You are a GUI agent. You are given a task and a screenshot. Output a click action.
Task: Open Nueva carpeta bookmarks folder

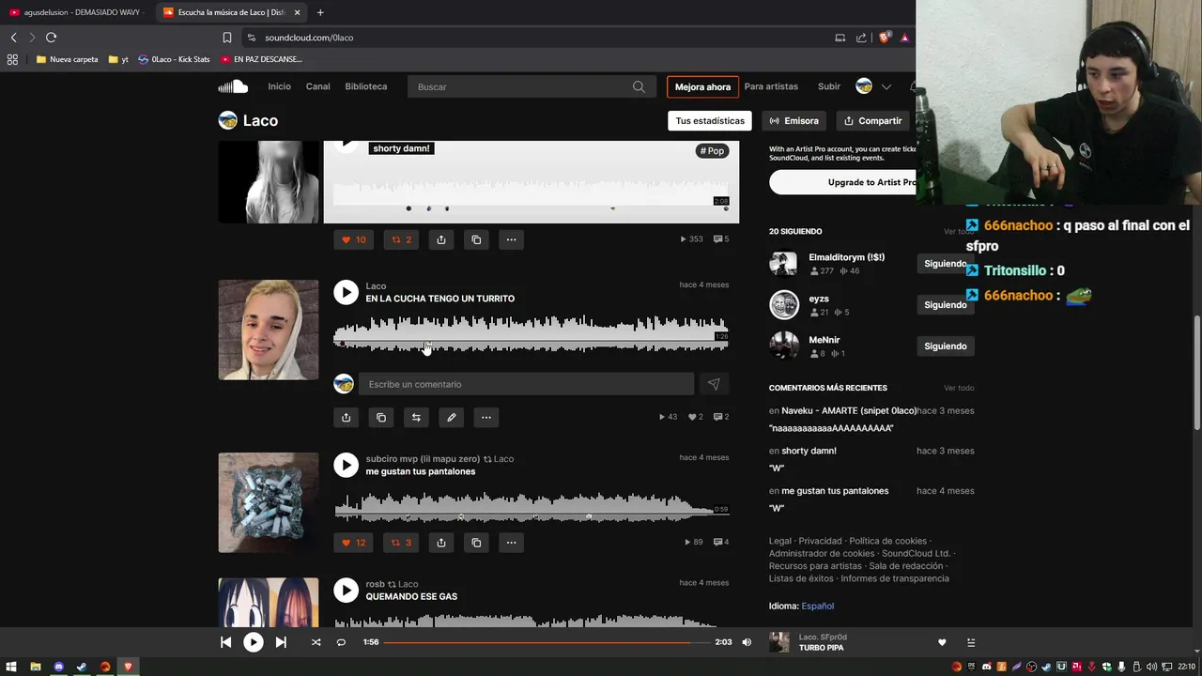point(67,59)
